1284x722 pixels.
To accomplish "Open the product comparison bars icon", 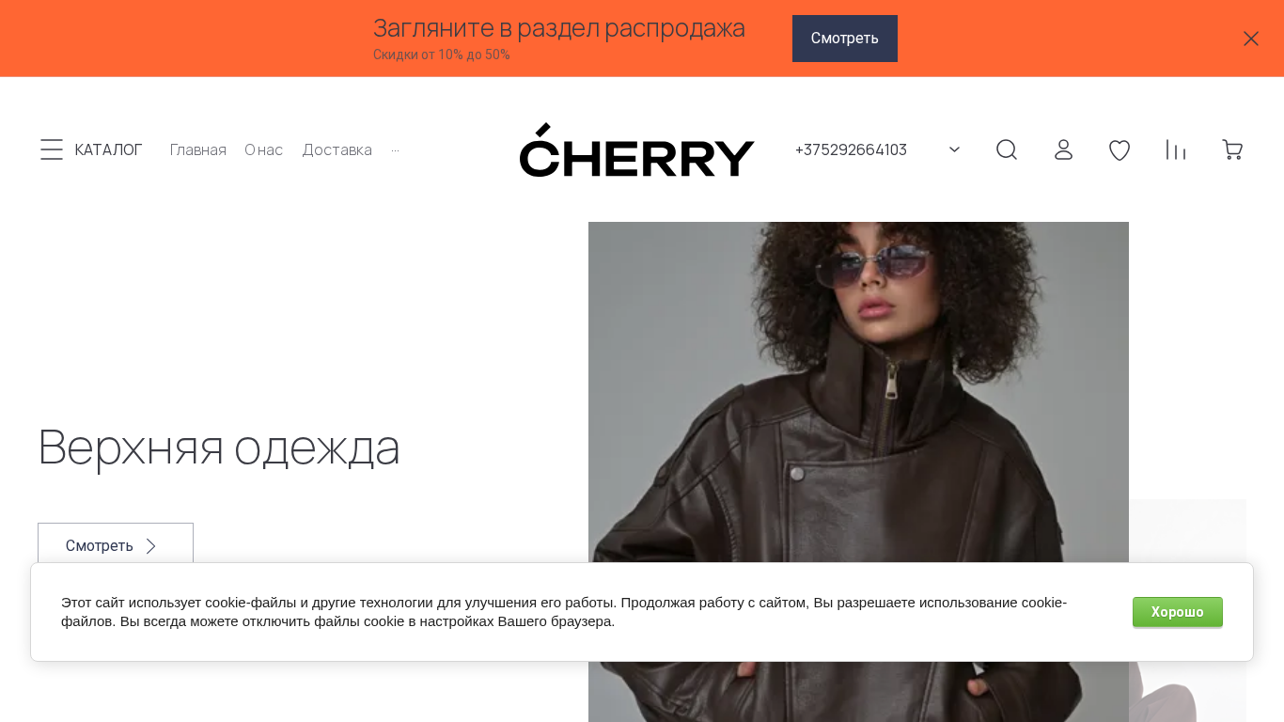I will pos(1176,149).
